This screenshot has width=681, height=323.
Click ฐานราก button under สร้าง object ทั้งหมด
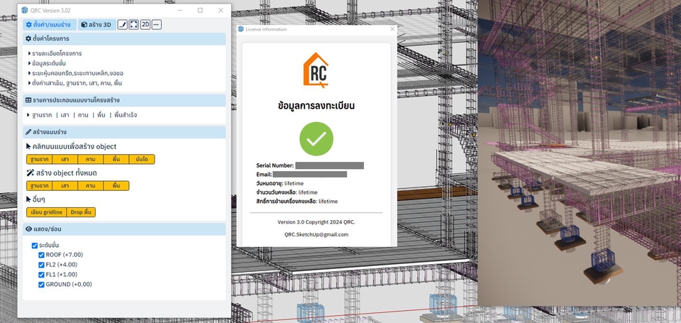(x=40, y=185)
